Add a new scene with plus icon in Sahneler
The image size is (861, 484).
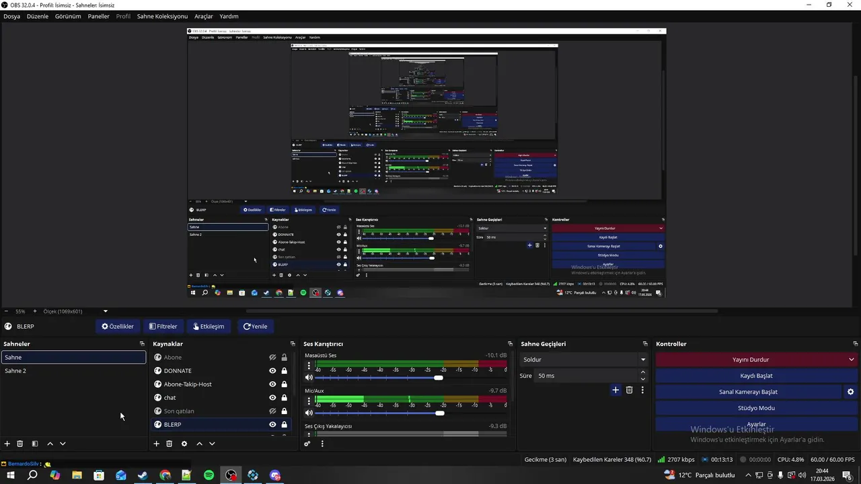(7, 444)
